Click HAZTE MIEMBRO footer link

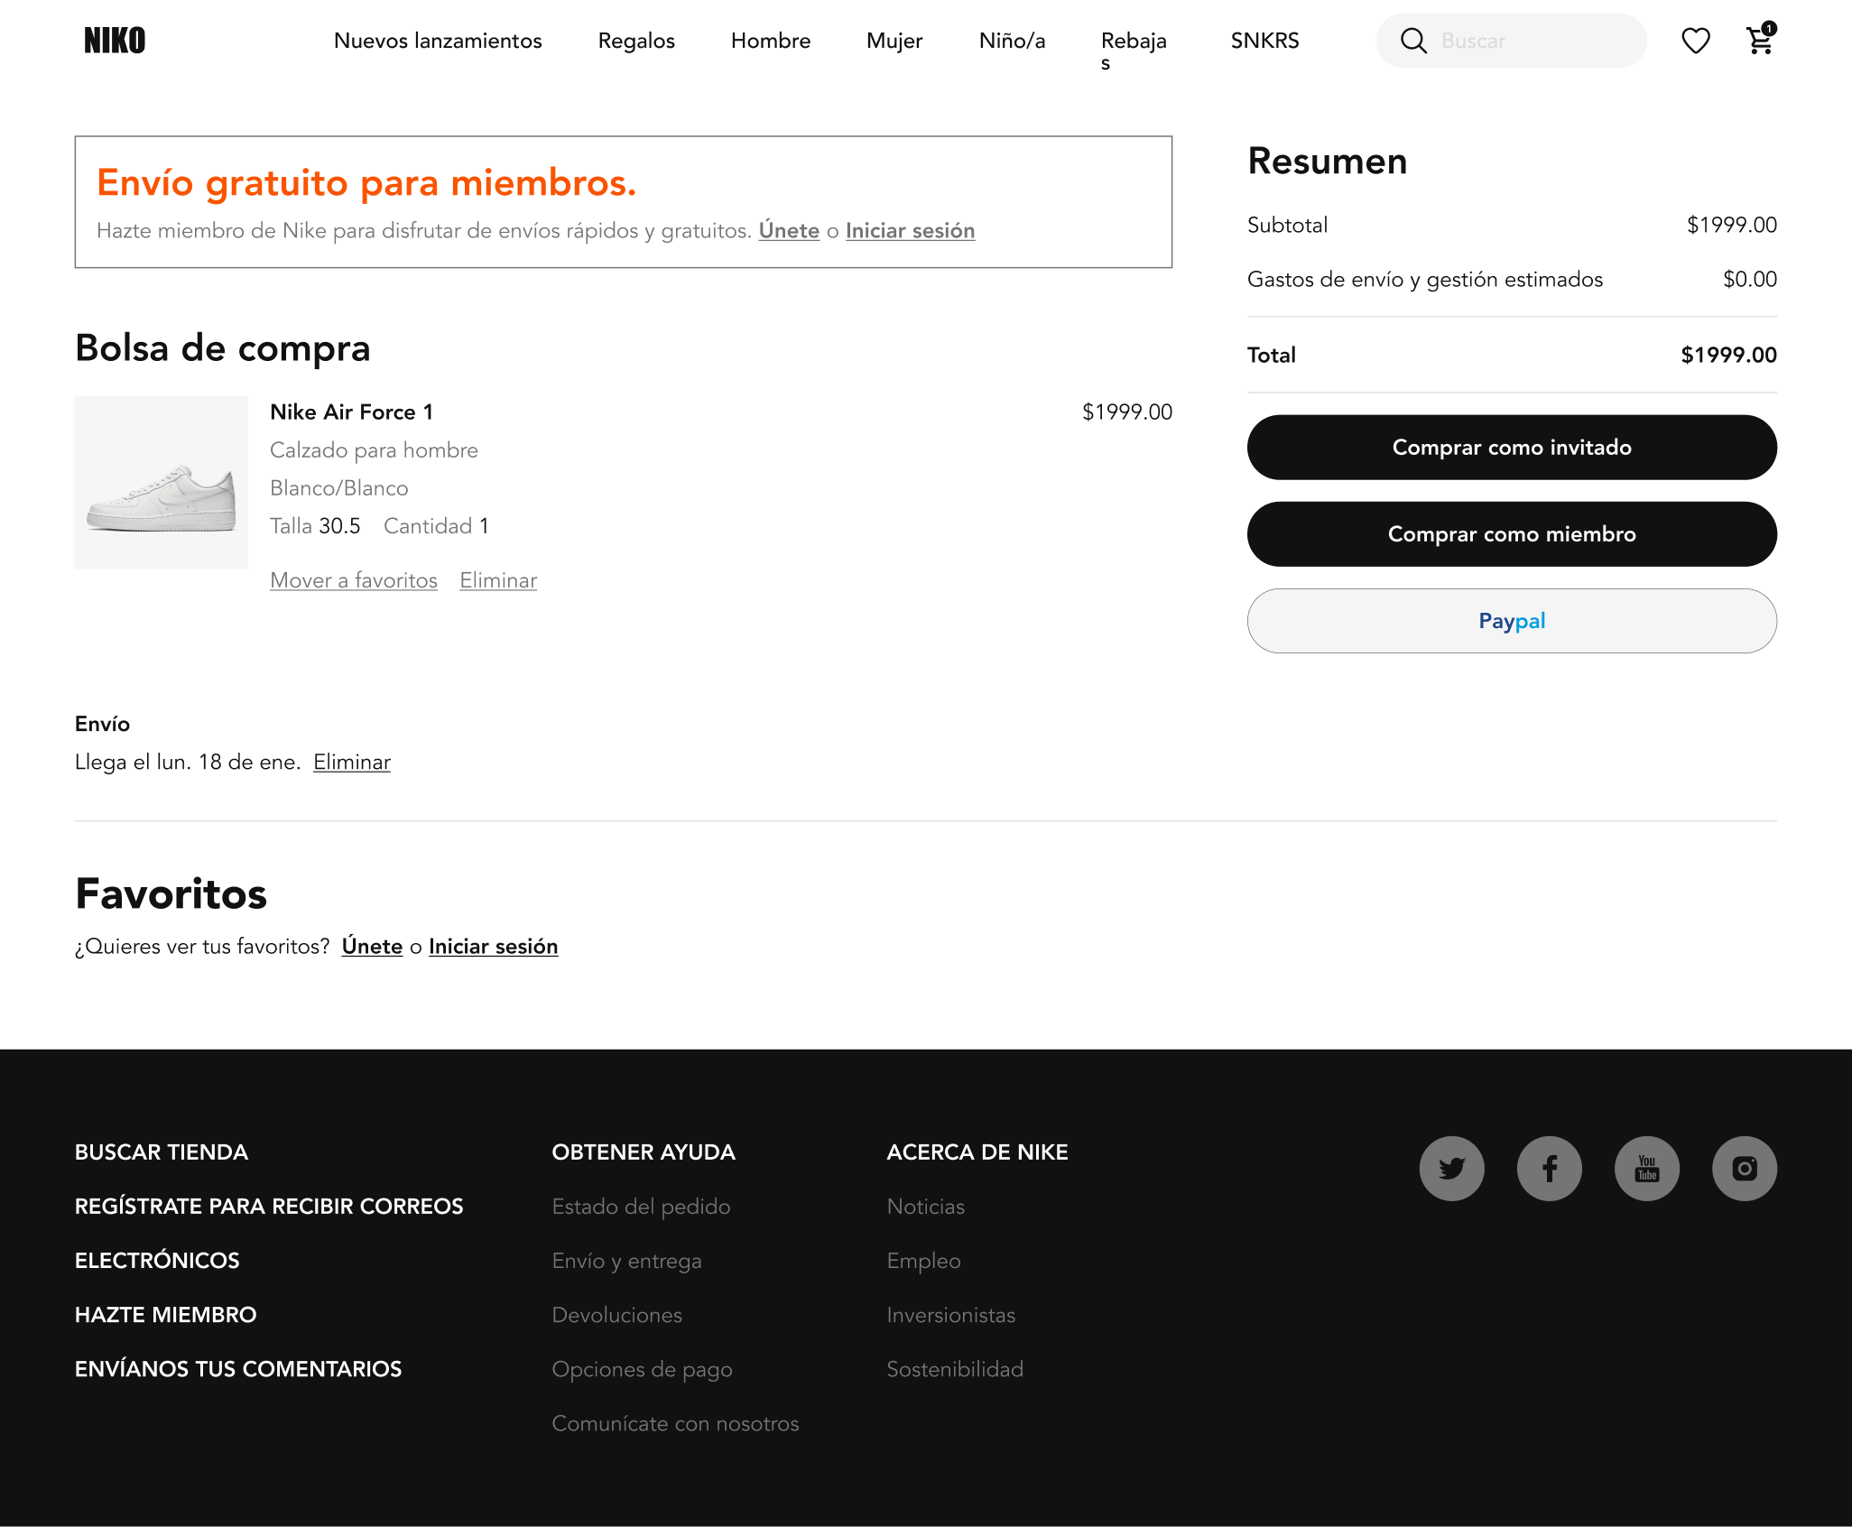(x=165, y=1314)
